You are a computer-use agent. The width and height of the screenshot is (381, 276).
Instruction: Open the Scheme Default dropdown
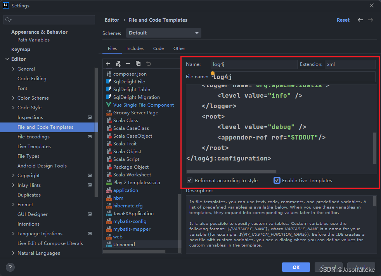[x=163, y=33]
